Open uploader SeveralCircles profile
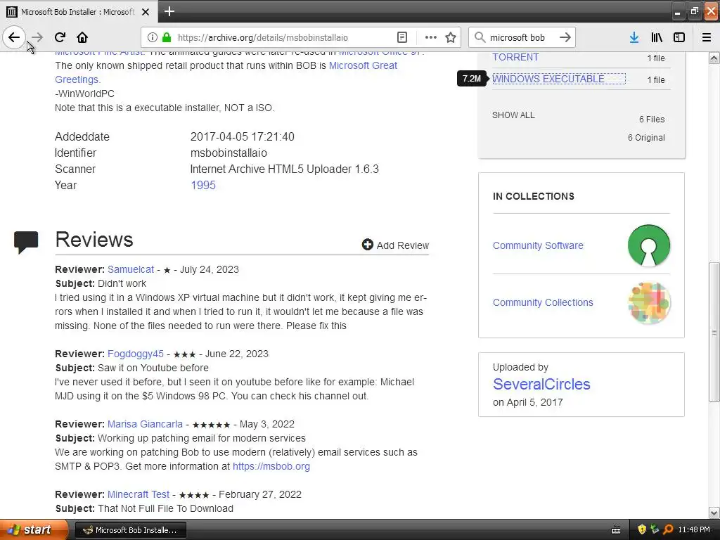This screenshot has height=540, width=720. click(541, 385)
